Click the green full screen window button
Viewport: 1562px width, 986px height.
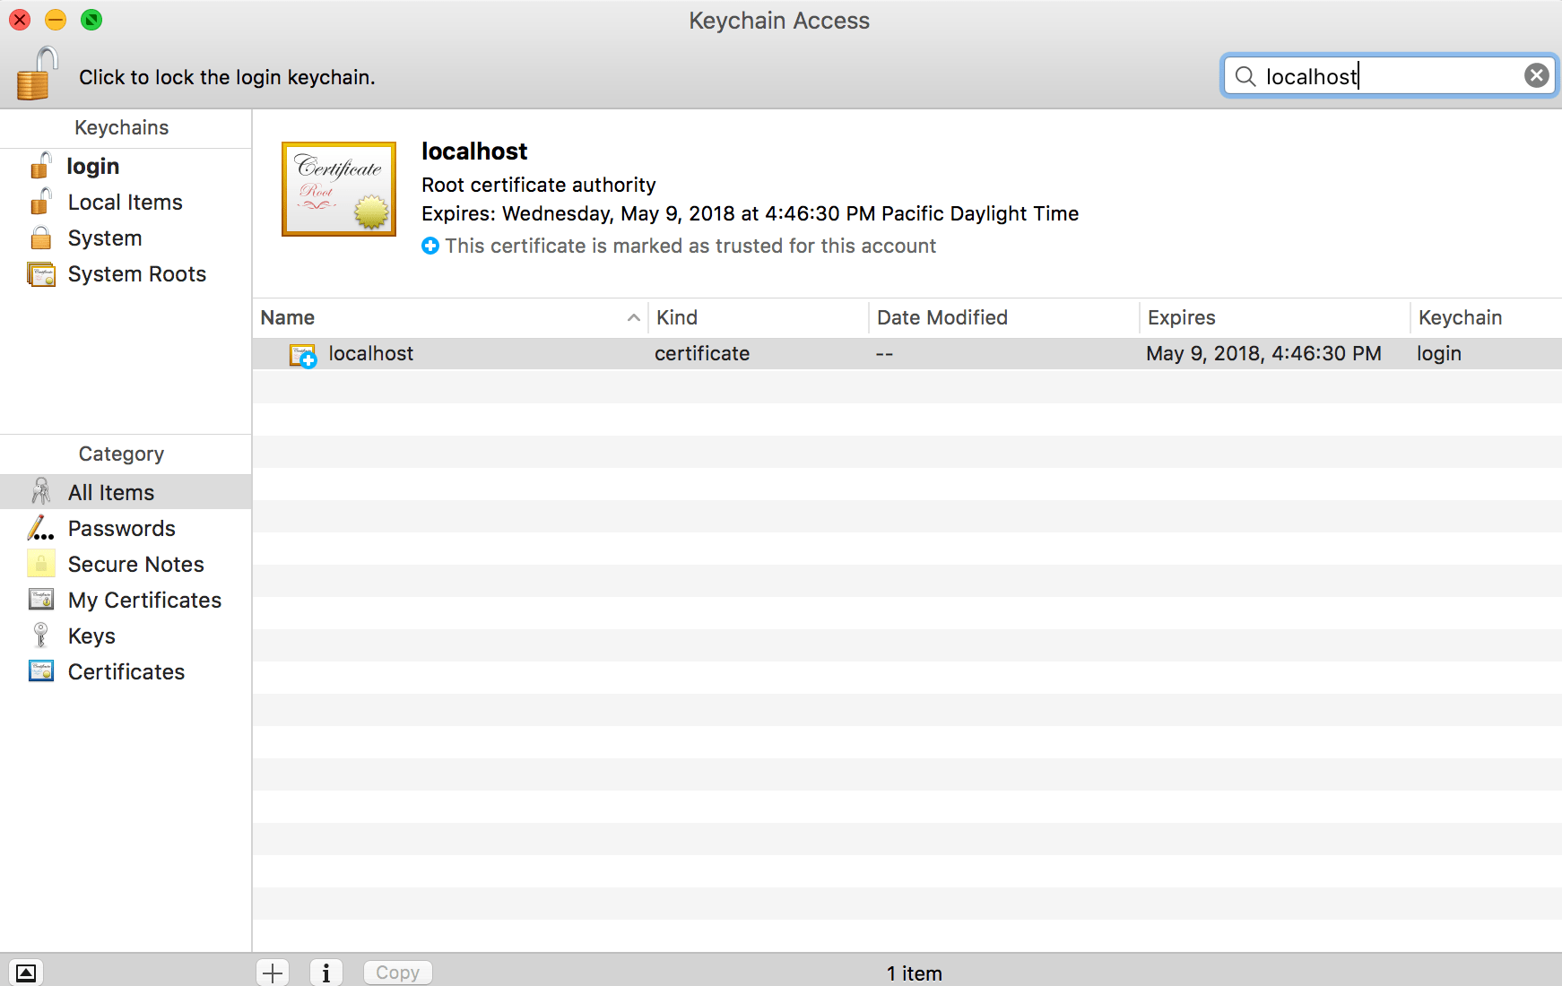pos(91,20)
